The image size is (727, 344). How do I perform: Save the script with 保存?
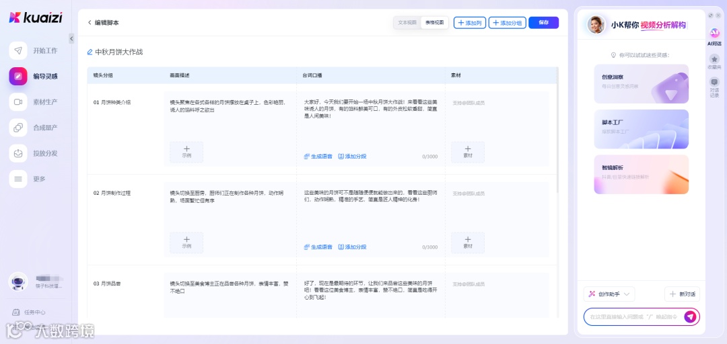click(543, 23)
